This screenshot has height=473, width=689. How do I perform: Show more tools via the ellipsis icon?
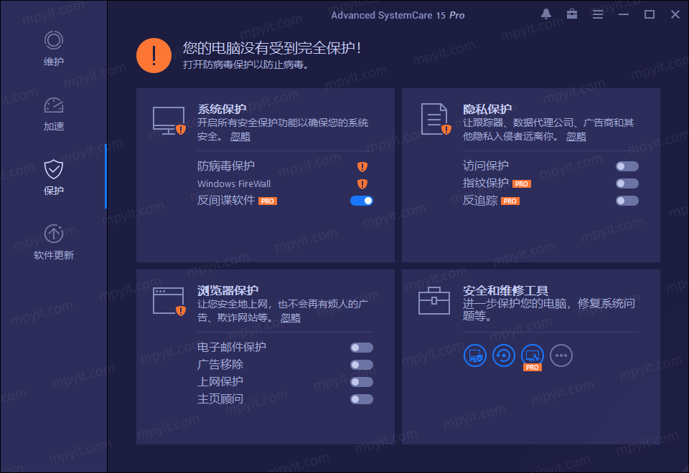[561, 355]
